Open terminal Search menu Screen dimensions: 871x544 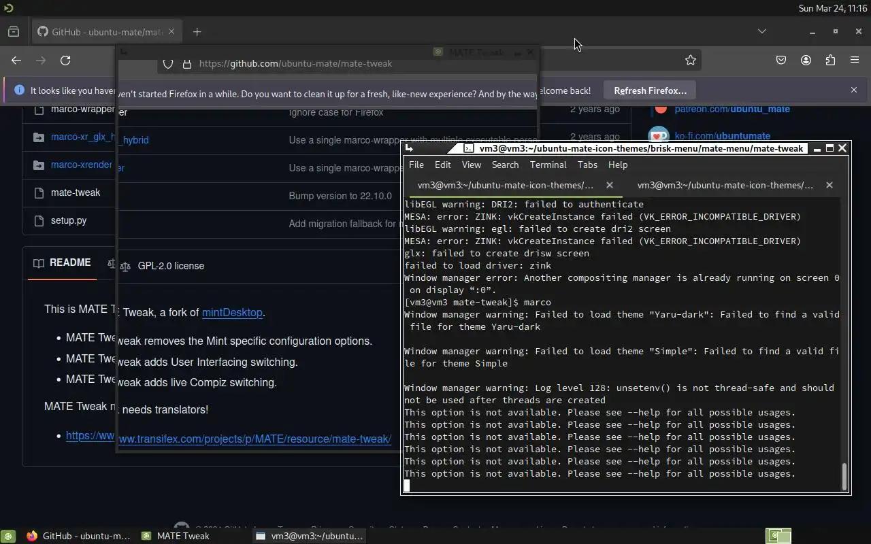point(505,165)
